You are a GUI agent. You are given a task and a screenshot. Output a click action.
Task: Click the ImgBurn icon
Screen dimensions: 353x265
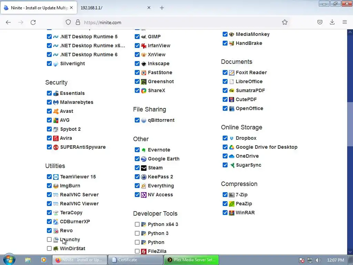[x=56, y=186]
